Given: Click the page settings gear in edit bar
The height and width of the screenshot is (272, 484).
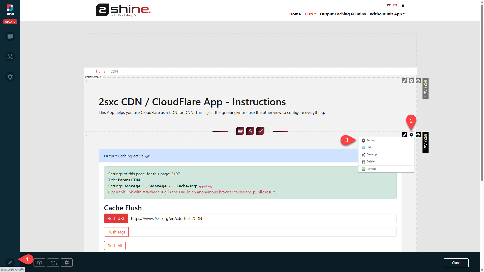Looking at the screenshot, I should pos(67,262).
